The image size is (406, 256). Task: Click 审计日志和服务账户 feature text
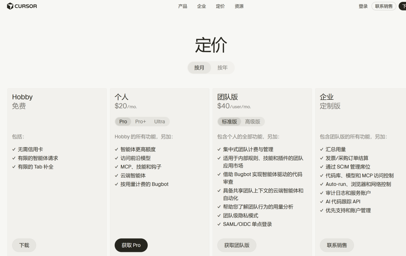348,193
